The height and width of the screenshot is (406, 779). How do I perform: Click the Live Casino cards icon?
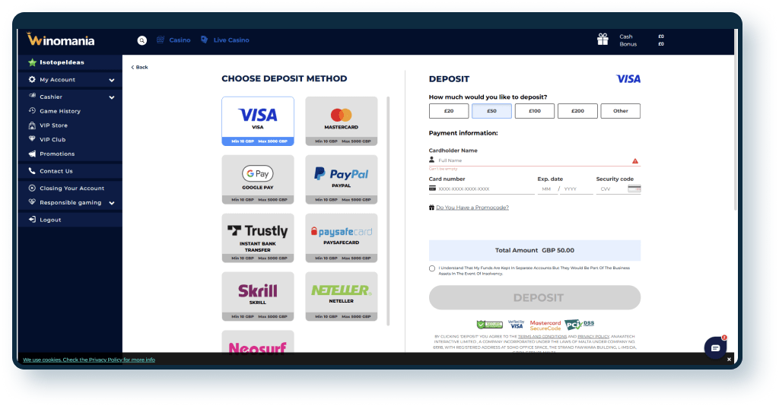coord(204,40)
